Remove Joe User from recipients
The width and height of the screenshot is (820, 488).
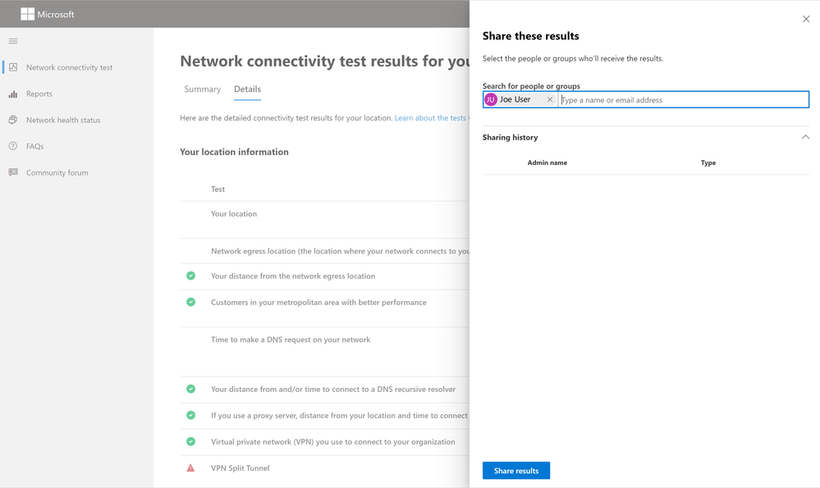pos(550,99)
